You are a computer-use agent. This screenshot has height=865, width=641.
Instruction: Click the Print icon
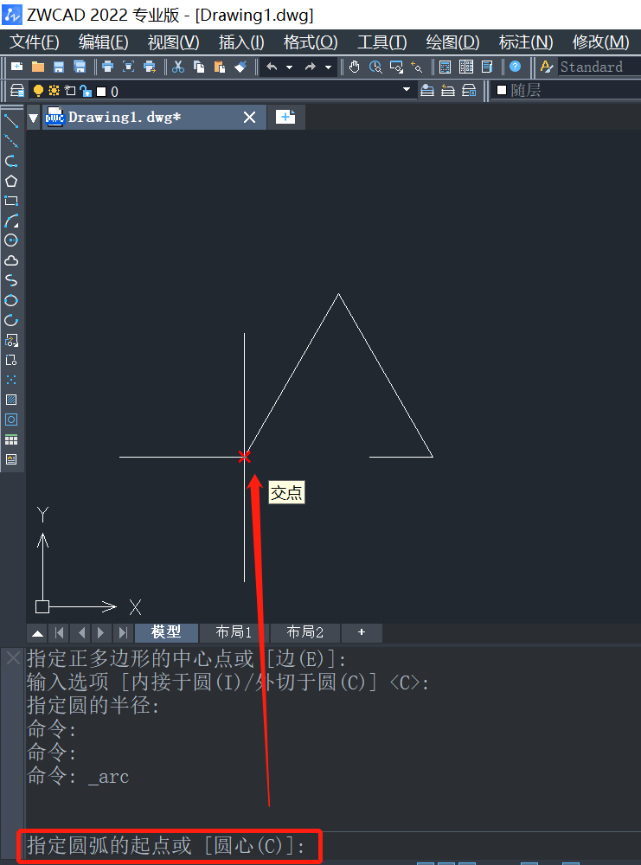click(x=107, y=67)
